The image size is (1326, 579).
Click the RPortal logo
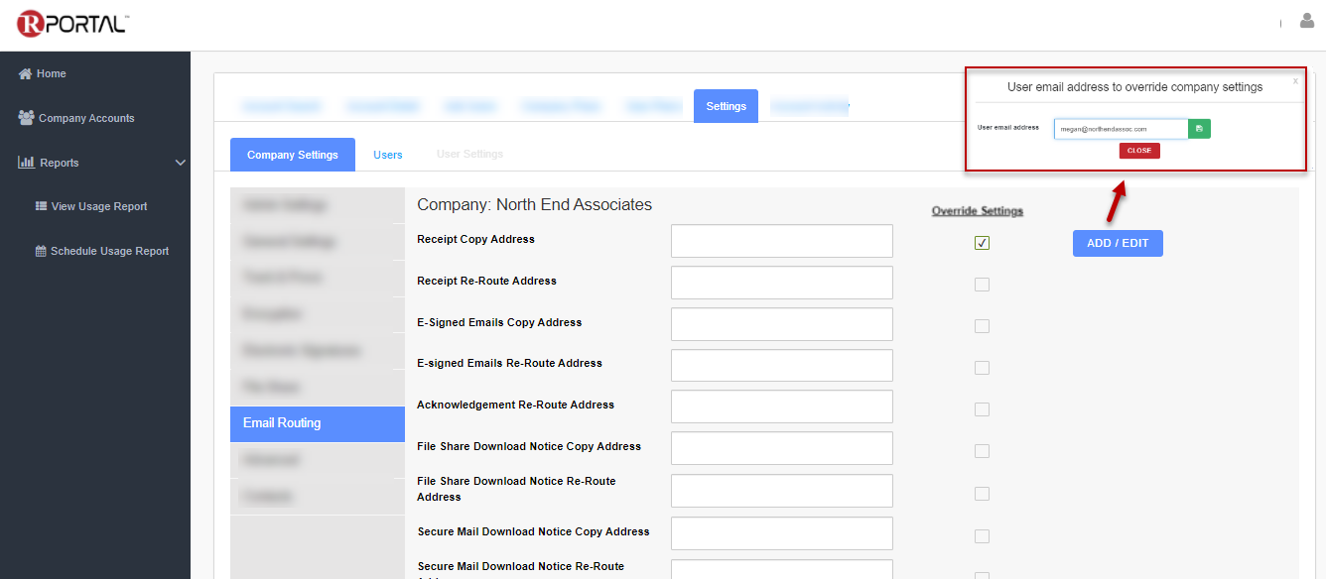pyautogui.click(x=72, y=25)
